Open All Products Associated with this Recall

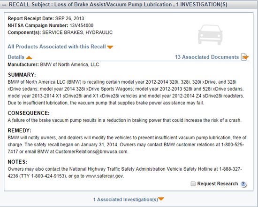[57, 47]
